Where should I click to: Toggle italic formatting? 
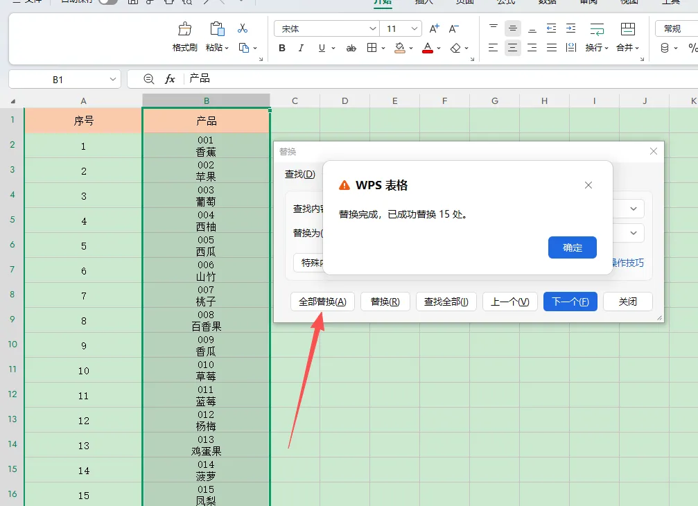pos(302,48)
